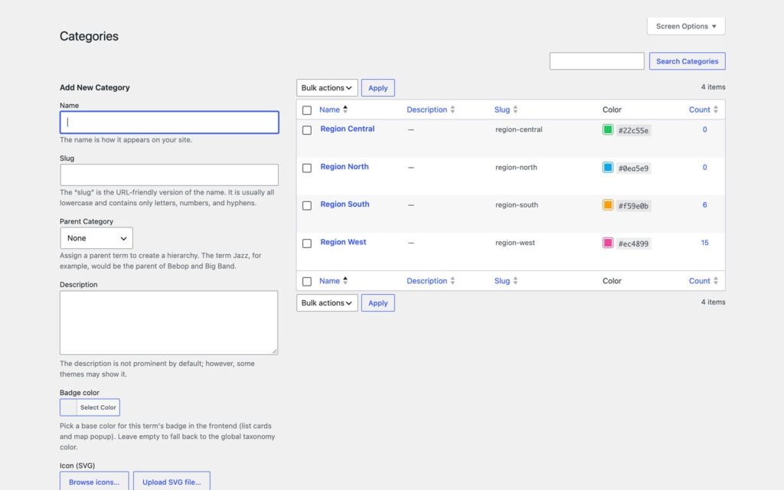Click the region-south slug text
The height and width of the screenshot is (490, 784).
[x=517, y=205]
